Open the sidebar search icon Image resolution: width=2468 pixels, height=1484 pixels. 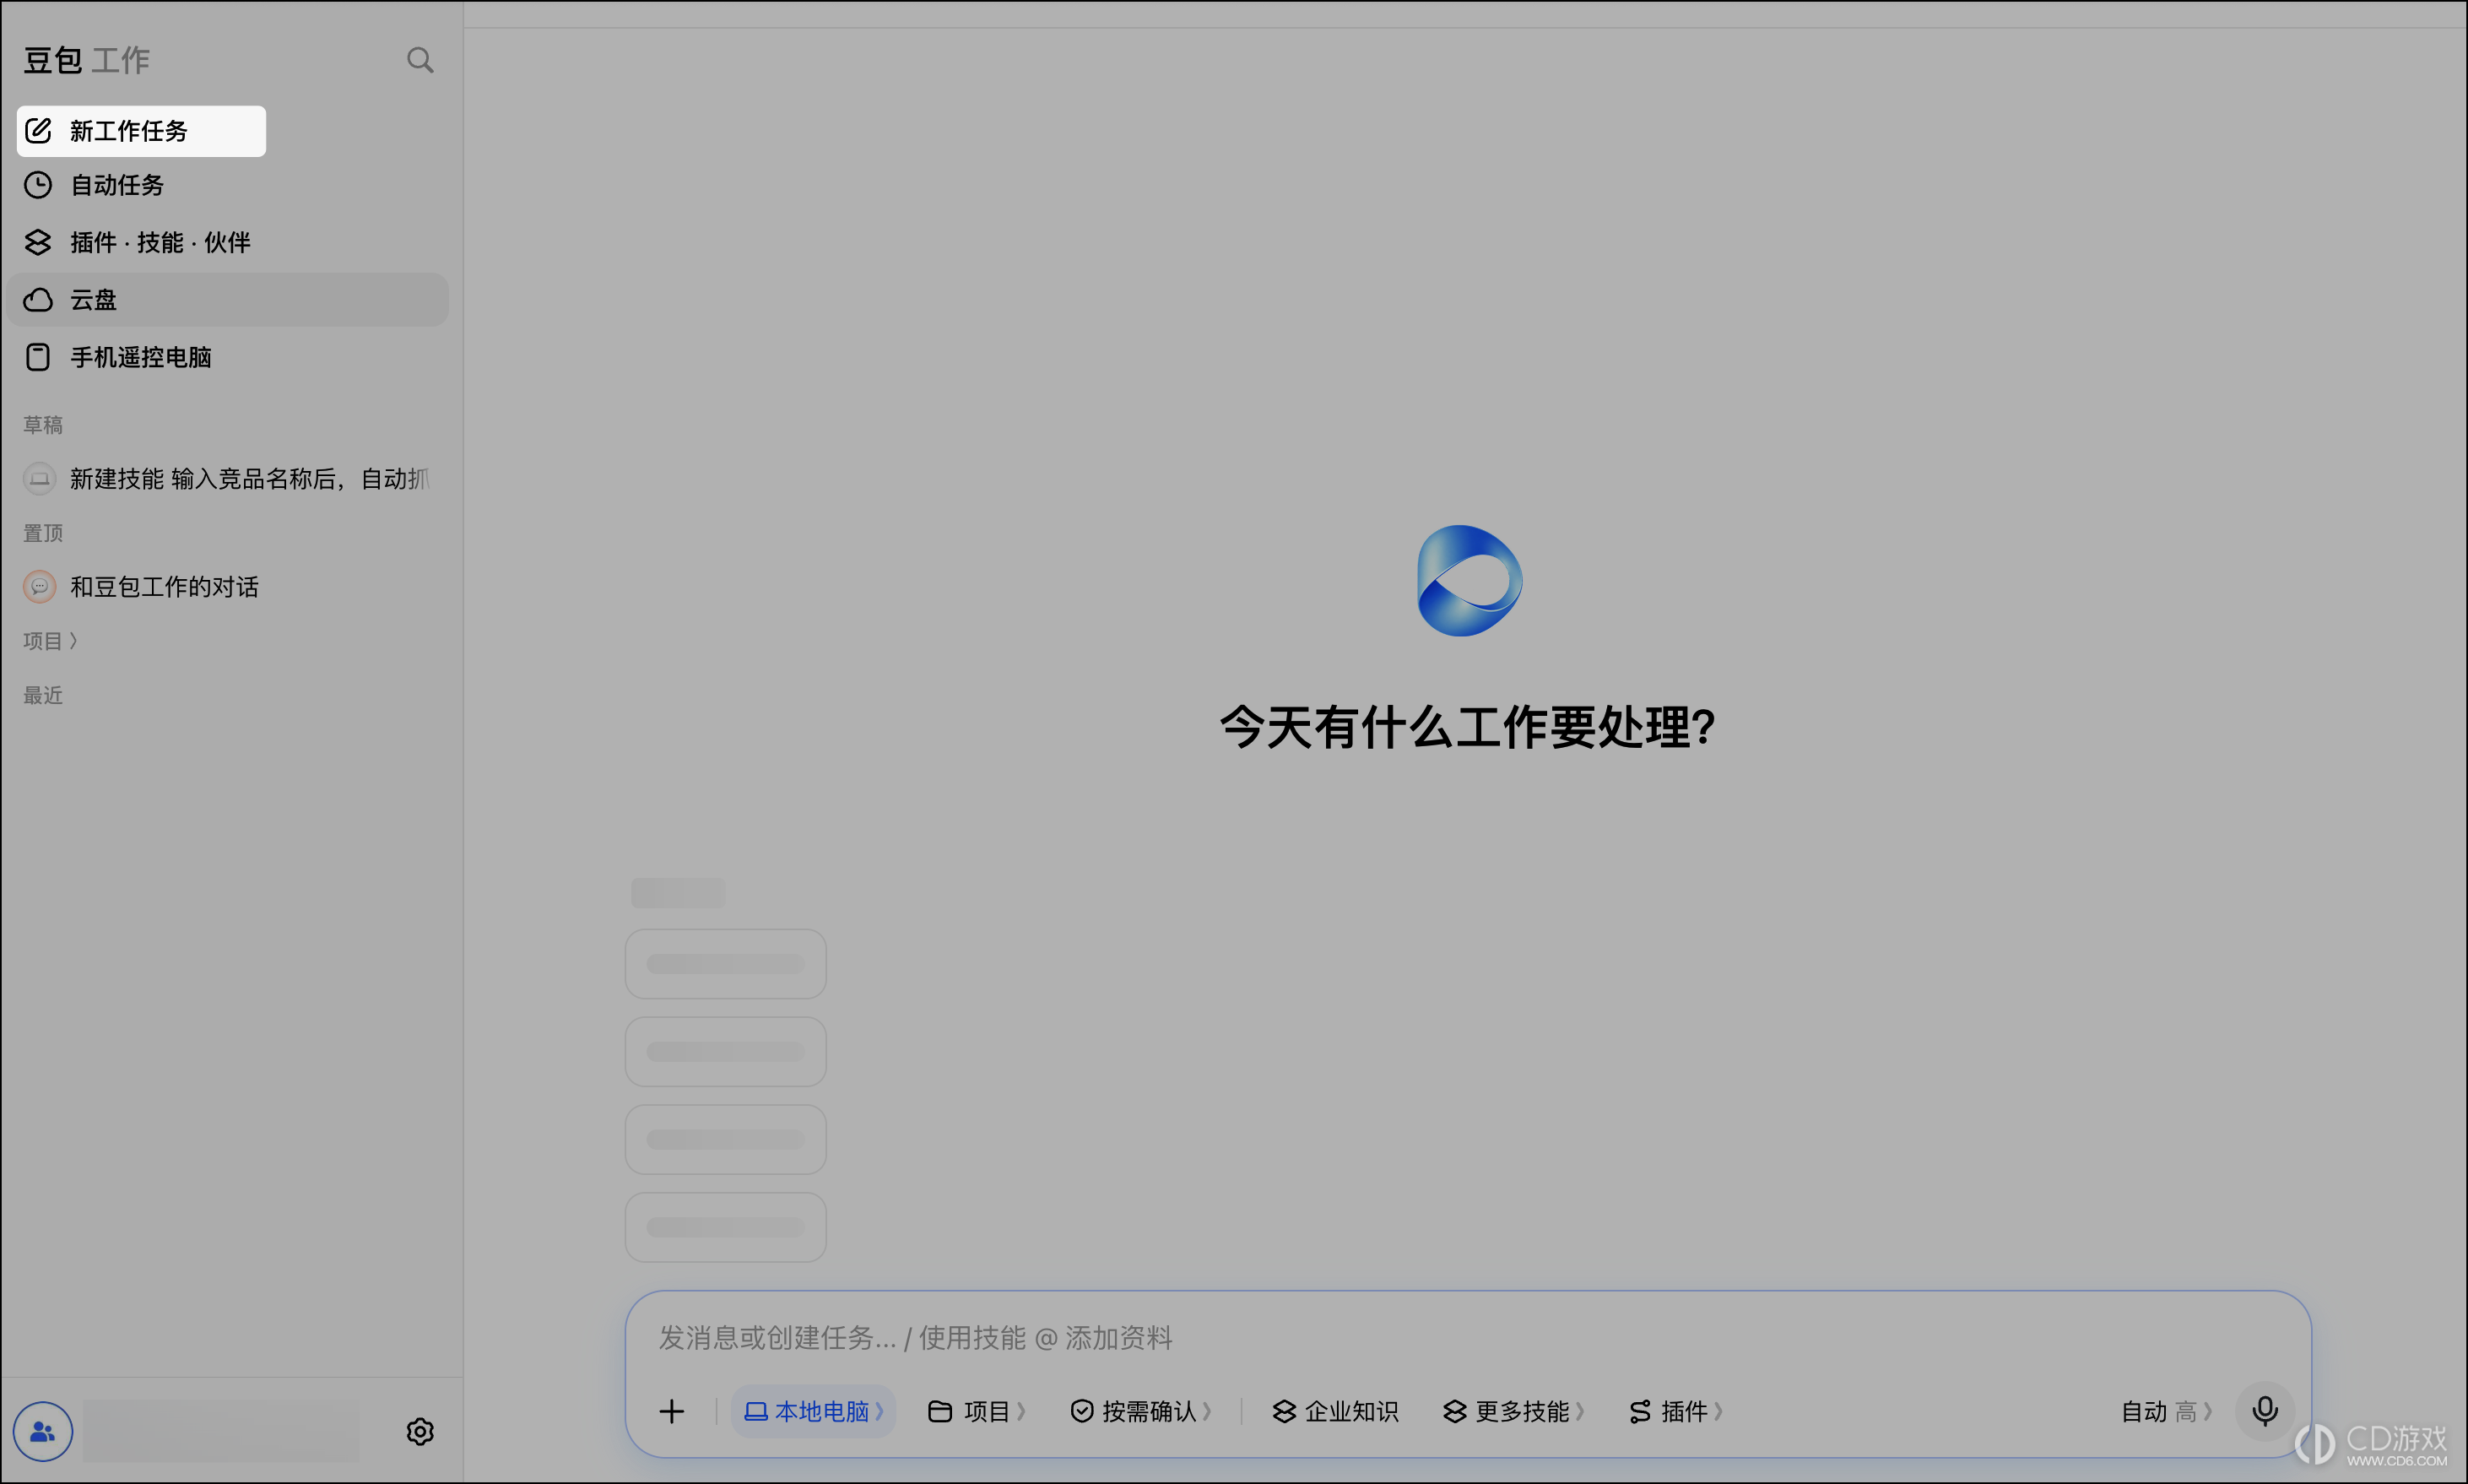419,60
